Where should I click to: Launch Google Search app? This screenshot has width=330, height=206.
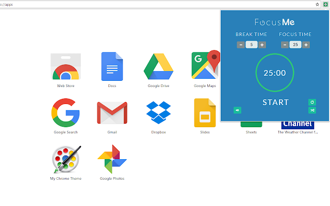point(65,113)
